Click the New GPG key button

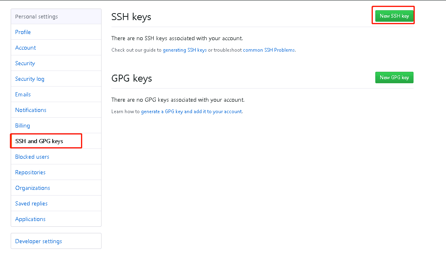point(394,77)
